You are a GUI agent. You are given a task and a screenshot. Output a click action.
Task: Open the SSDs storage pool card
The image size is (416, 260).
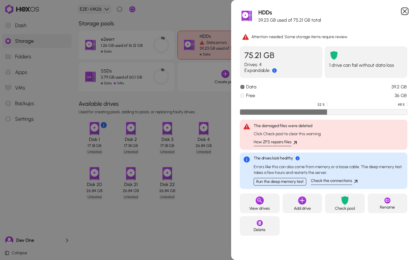point(127,77)
